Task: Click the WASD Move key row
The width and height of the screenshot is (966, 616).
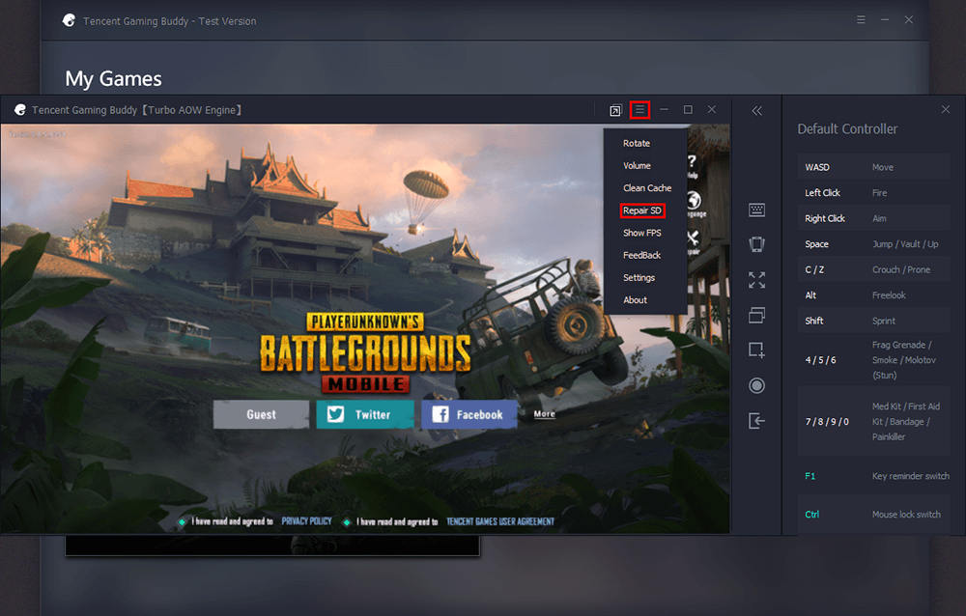Action: point(873,167)
